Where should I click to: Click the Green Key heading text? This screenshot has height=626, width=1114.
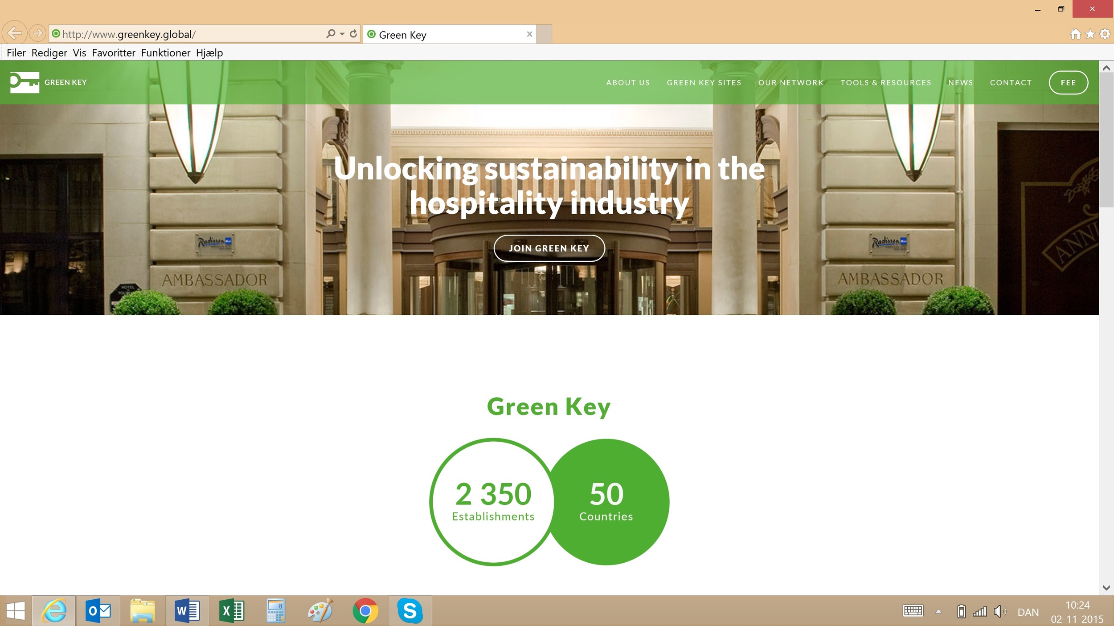point(549,407)
